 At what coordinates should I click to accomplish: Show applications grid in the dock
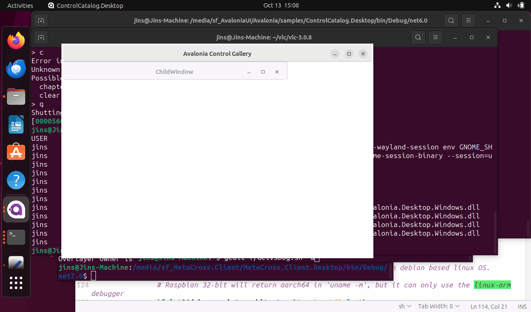click(x=16, y=283)
